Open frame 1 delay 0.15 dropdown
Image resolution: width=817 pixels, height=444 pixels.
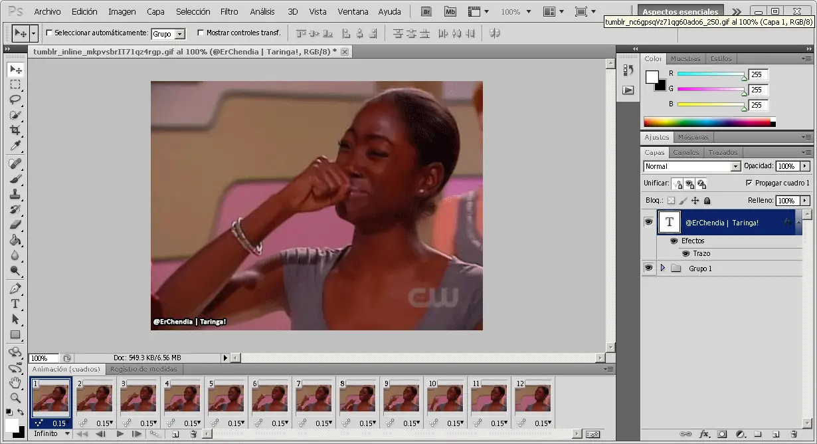coord(60,423)
